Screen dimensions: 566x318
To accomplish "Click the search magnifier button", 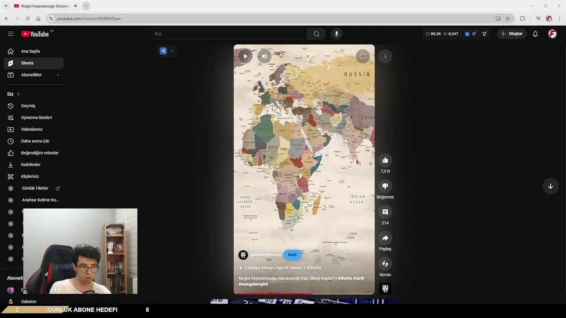I will click(317, 34).
